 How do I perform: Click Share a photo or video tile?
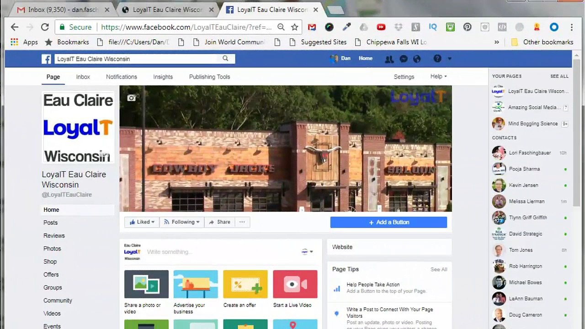tap(146, 292)
